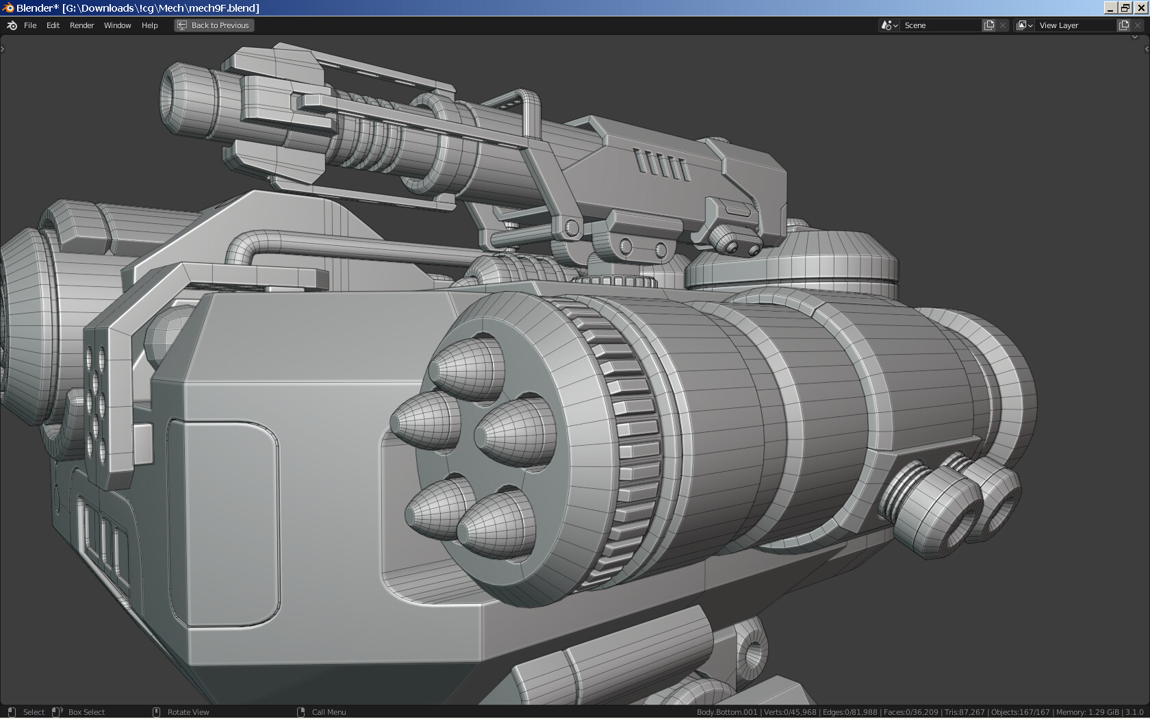Open the Render menu
The height and width of the screenshot is (719, 1150).
click(x=81, y=25)
